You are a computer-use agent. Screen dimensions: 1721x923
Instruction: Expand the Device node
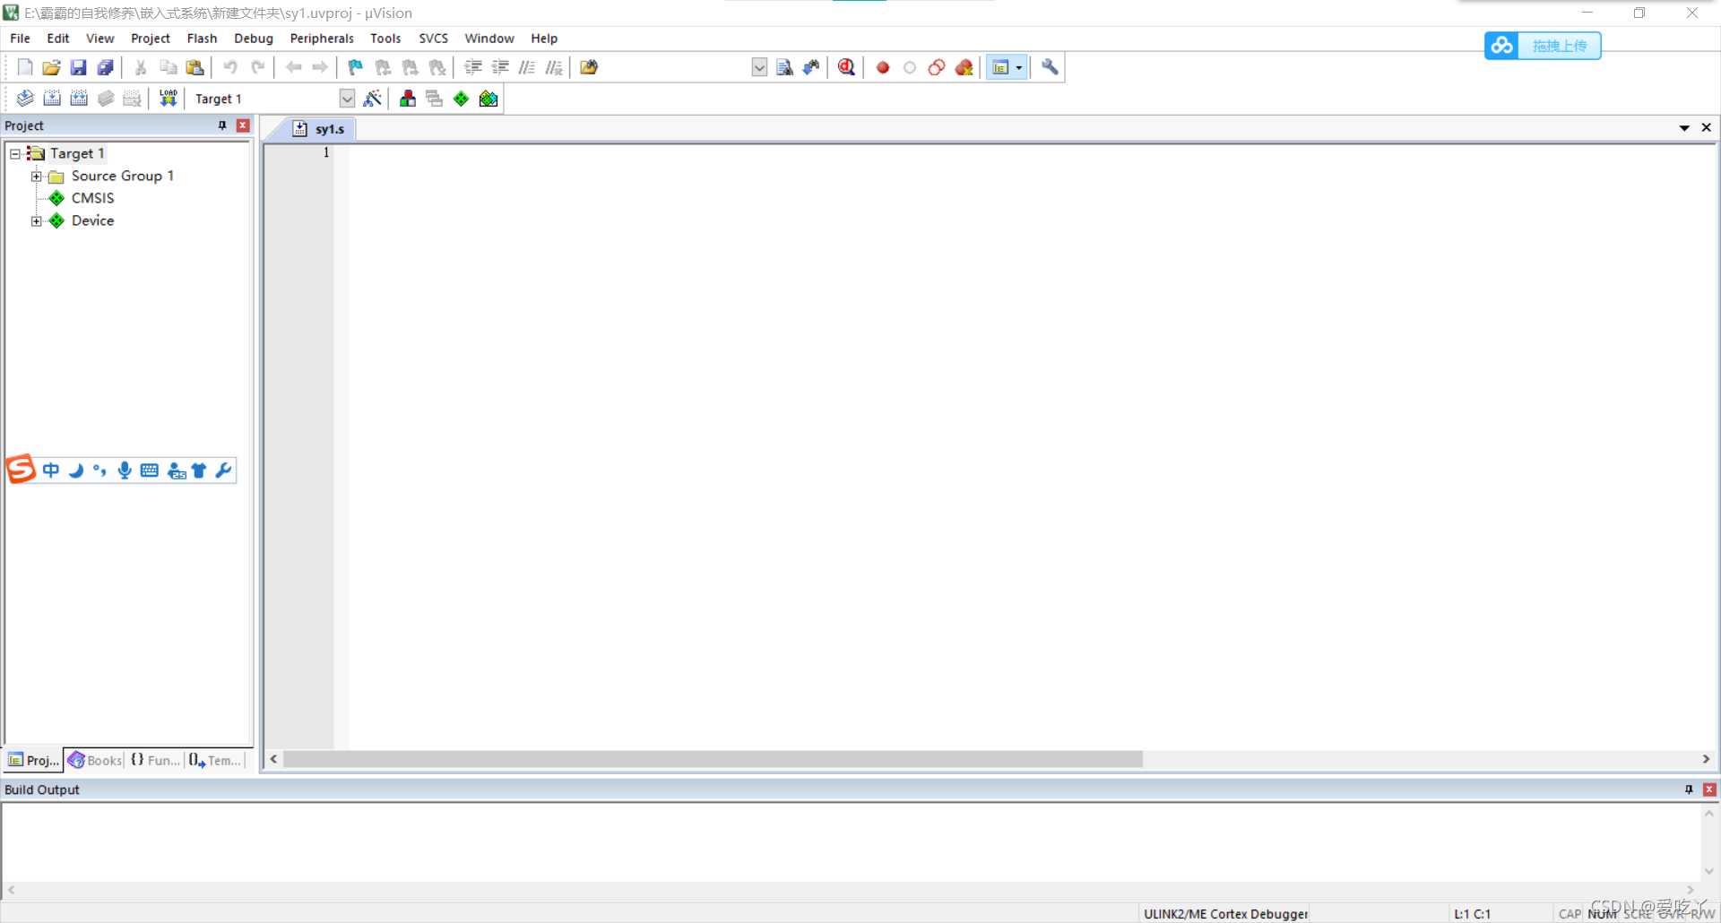coord(36,221)
